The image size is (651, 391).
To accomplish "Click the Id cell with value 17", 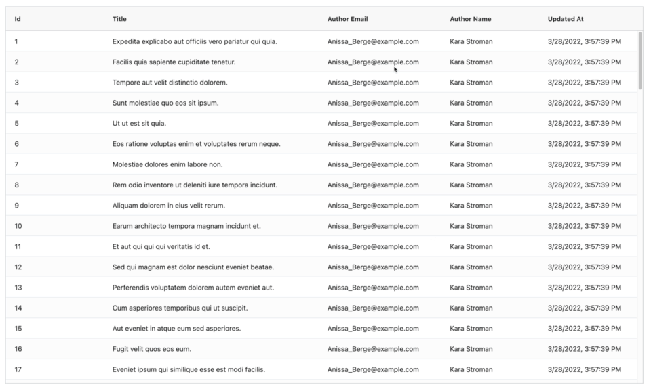I will pos(18,369).
